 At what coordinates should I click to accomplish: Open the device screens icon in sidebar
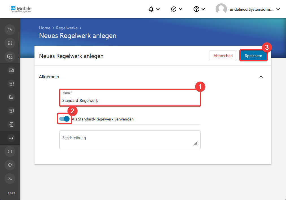pyautogui.click(x=11, y=70)
